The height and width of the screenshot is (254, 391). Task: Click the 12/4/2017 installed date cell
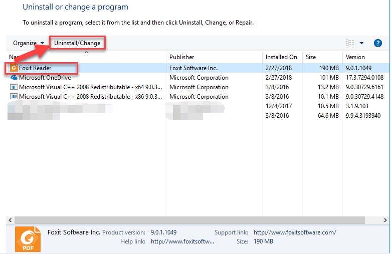[279, 106]
